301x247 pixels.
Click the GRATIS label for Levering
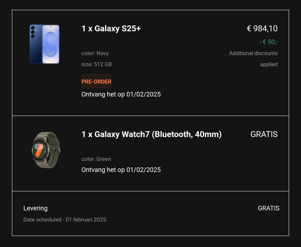point(268,208)
